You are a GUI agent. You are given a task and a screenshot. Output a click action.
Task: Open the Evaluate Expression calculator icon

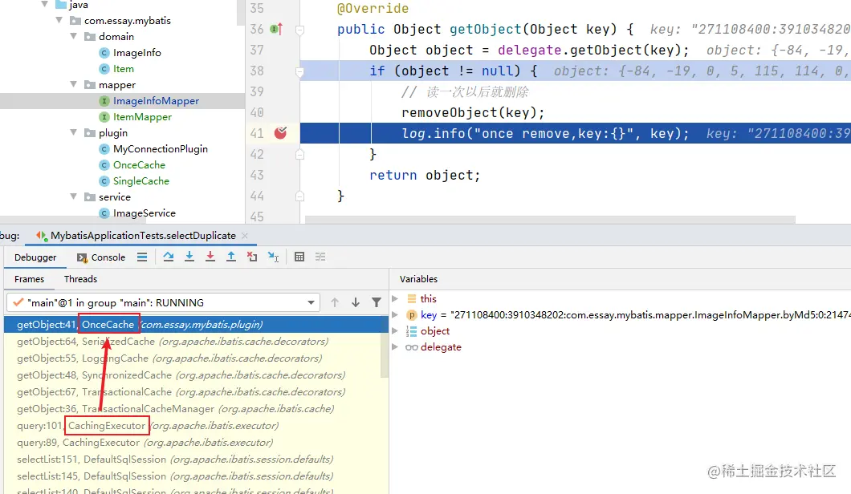[x=299, y=257]
